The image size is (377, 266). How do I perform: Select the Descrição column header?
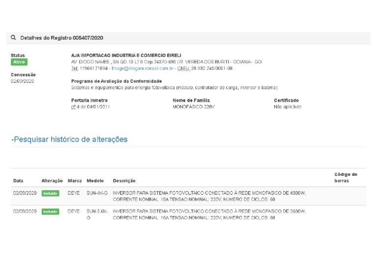(124, 181)
